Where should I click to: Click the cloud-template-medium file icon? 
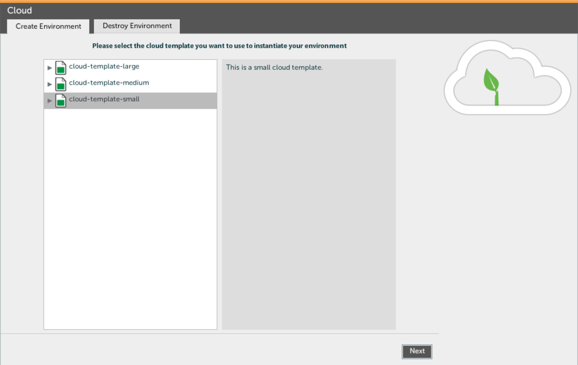(61, 84)
